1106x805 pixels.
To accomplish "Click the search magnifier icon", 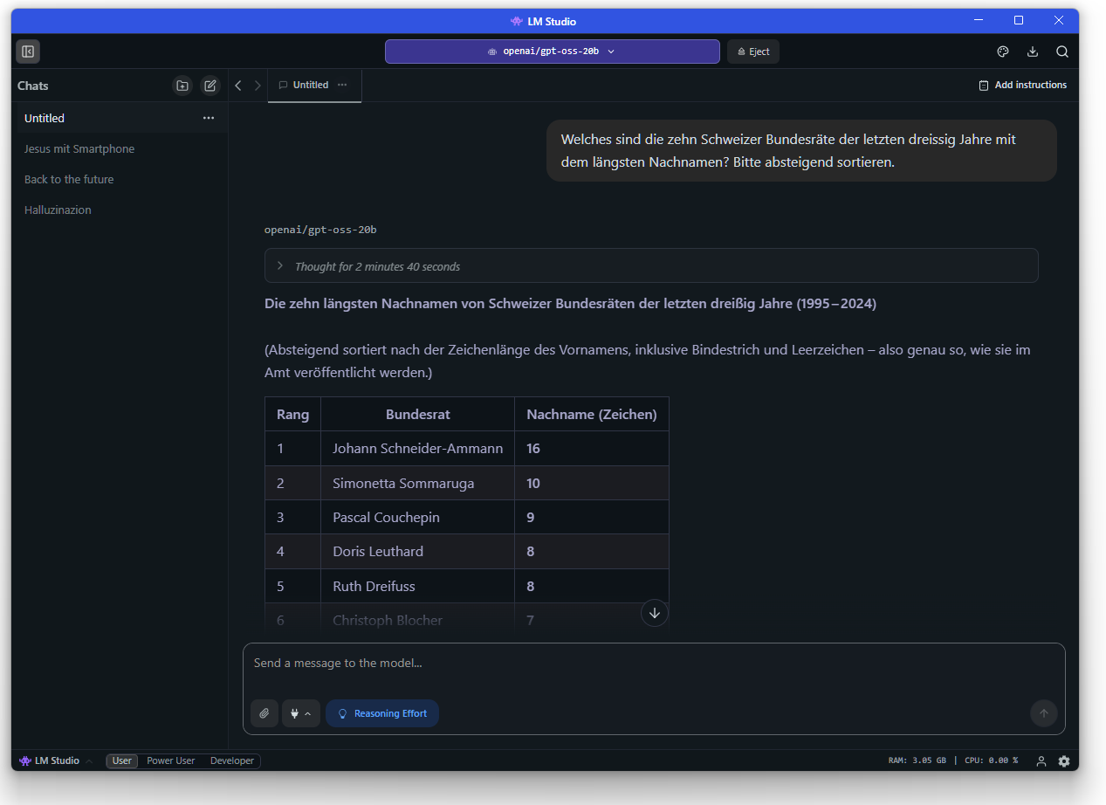I will point(1062,52).
